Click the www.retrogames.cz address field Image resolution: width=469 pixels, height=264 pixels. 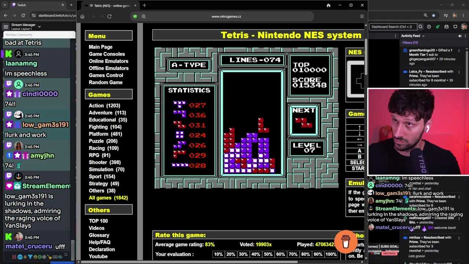point(226,16)
